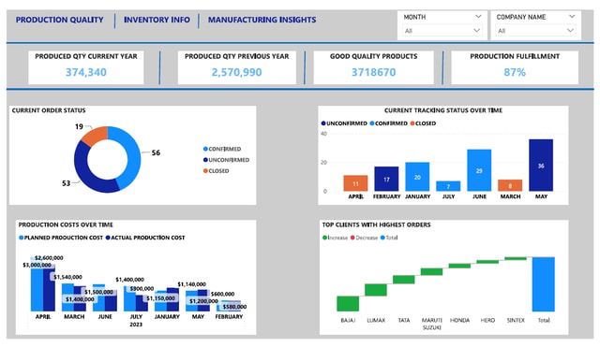The height and width of the screenshot is (347, 600).
Task: Select the HONDA waterfall bar
Action: pos(459,266)
